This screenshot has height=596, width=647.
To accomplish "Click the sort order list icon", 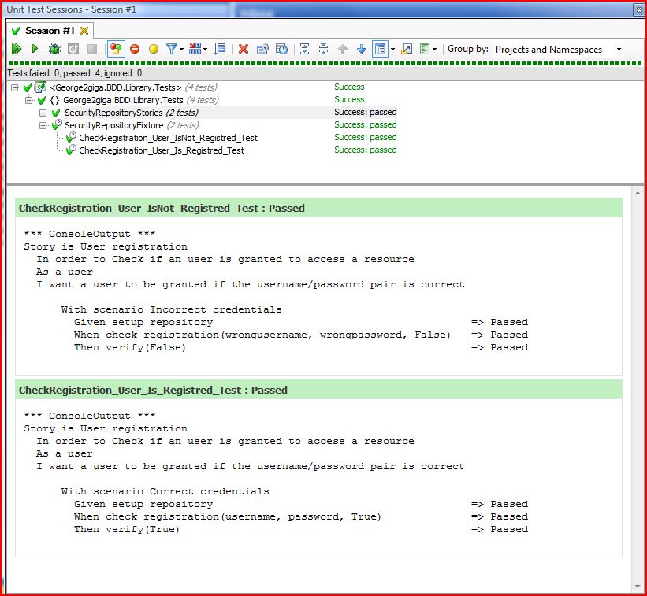I will pyautogui.click(x=220, y=49).
